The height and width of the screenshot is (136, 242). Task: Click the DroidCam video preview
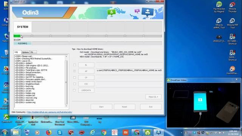point(203,105)
